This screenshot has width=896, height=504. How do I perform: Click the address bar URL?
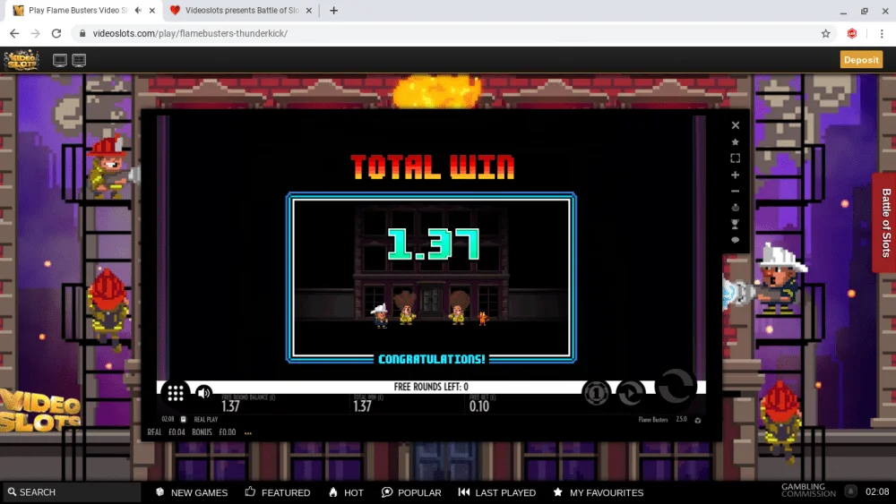tap(190, 34)
